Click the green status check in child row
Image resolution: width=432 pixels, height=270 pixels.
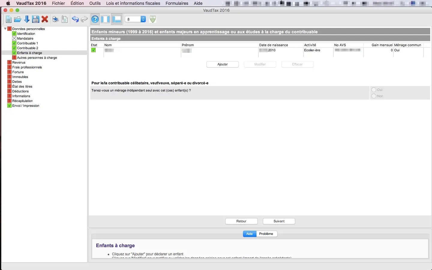click(x=93, y=50)
